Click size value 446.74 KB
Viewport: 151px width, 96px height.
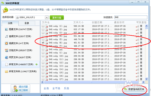(x=79, y=39)
